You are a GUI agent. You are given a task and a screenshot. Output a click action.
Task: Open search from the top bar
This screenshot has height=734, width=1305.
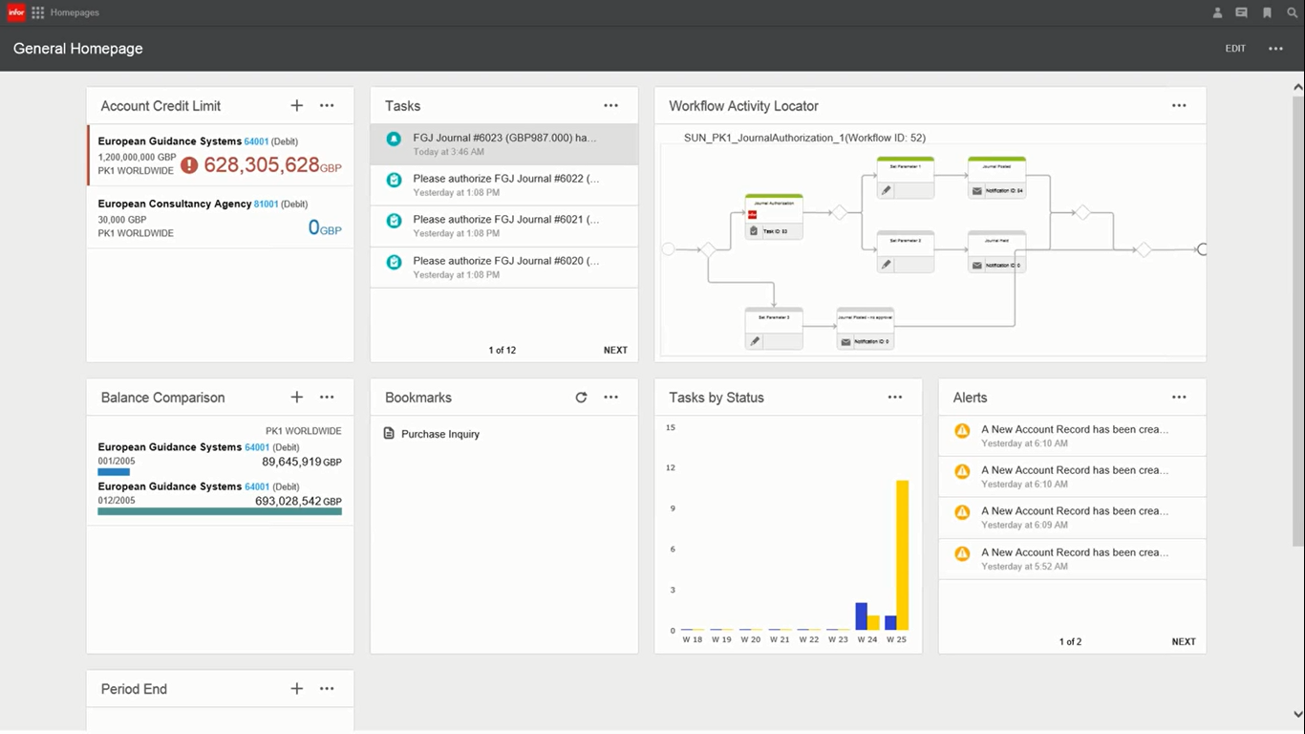tap(1292, 12)
